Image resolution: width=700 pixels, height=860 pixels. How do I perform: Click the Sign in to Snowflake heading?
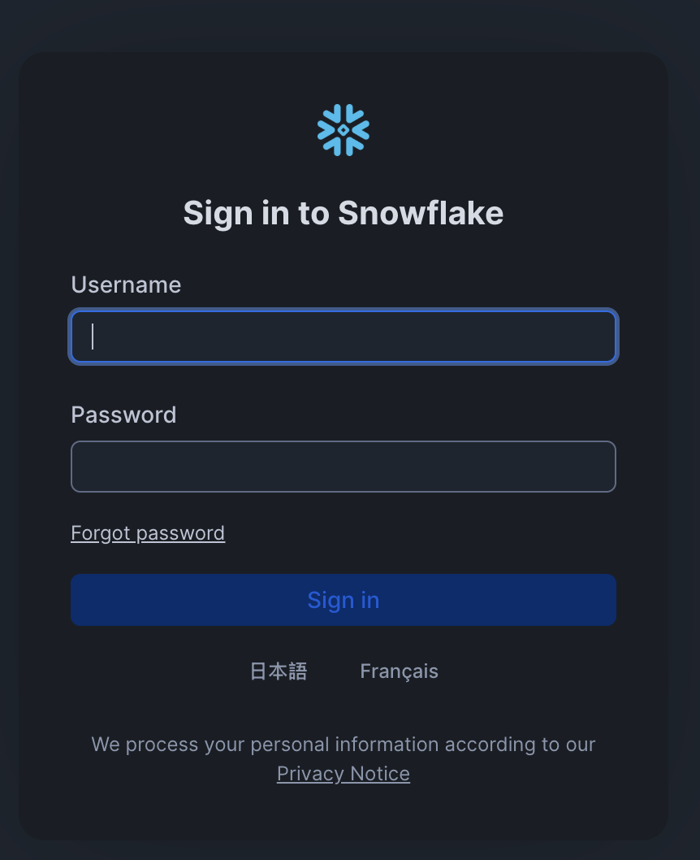click(x=344, y=213)
